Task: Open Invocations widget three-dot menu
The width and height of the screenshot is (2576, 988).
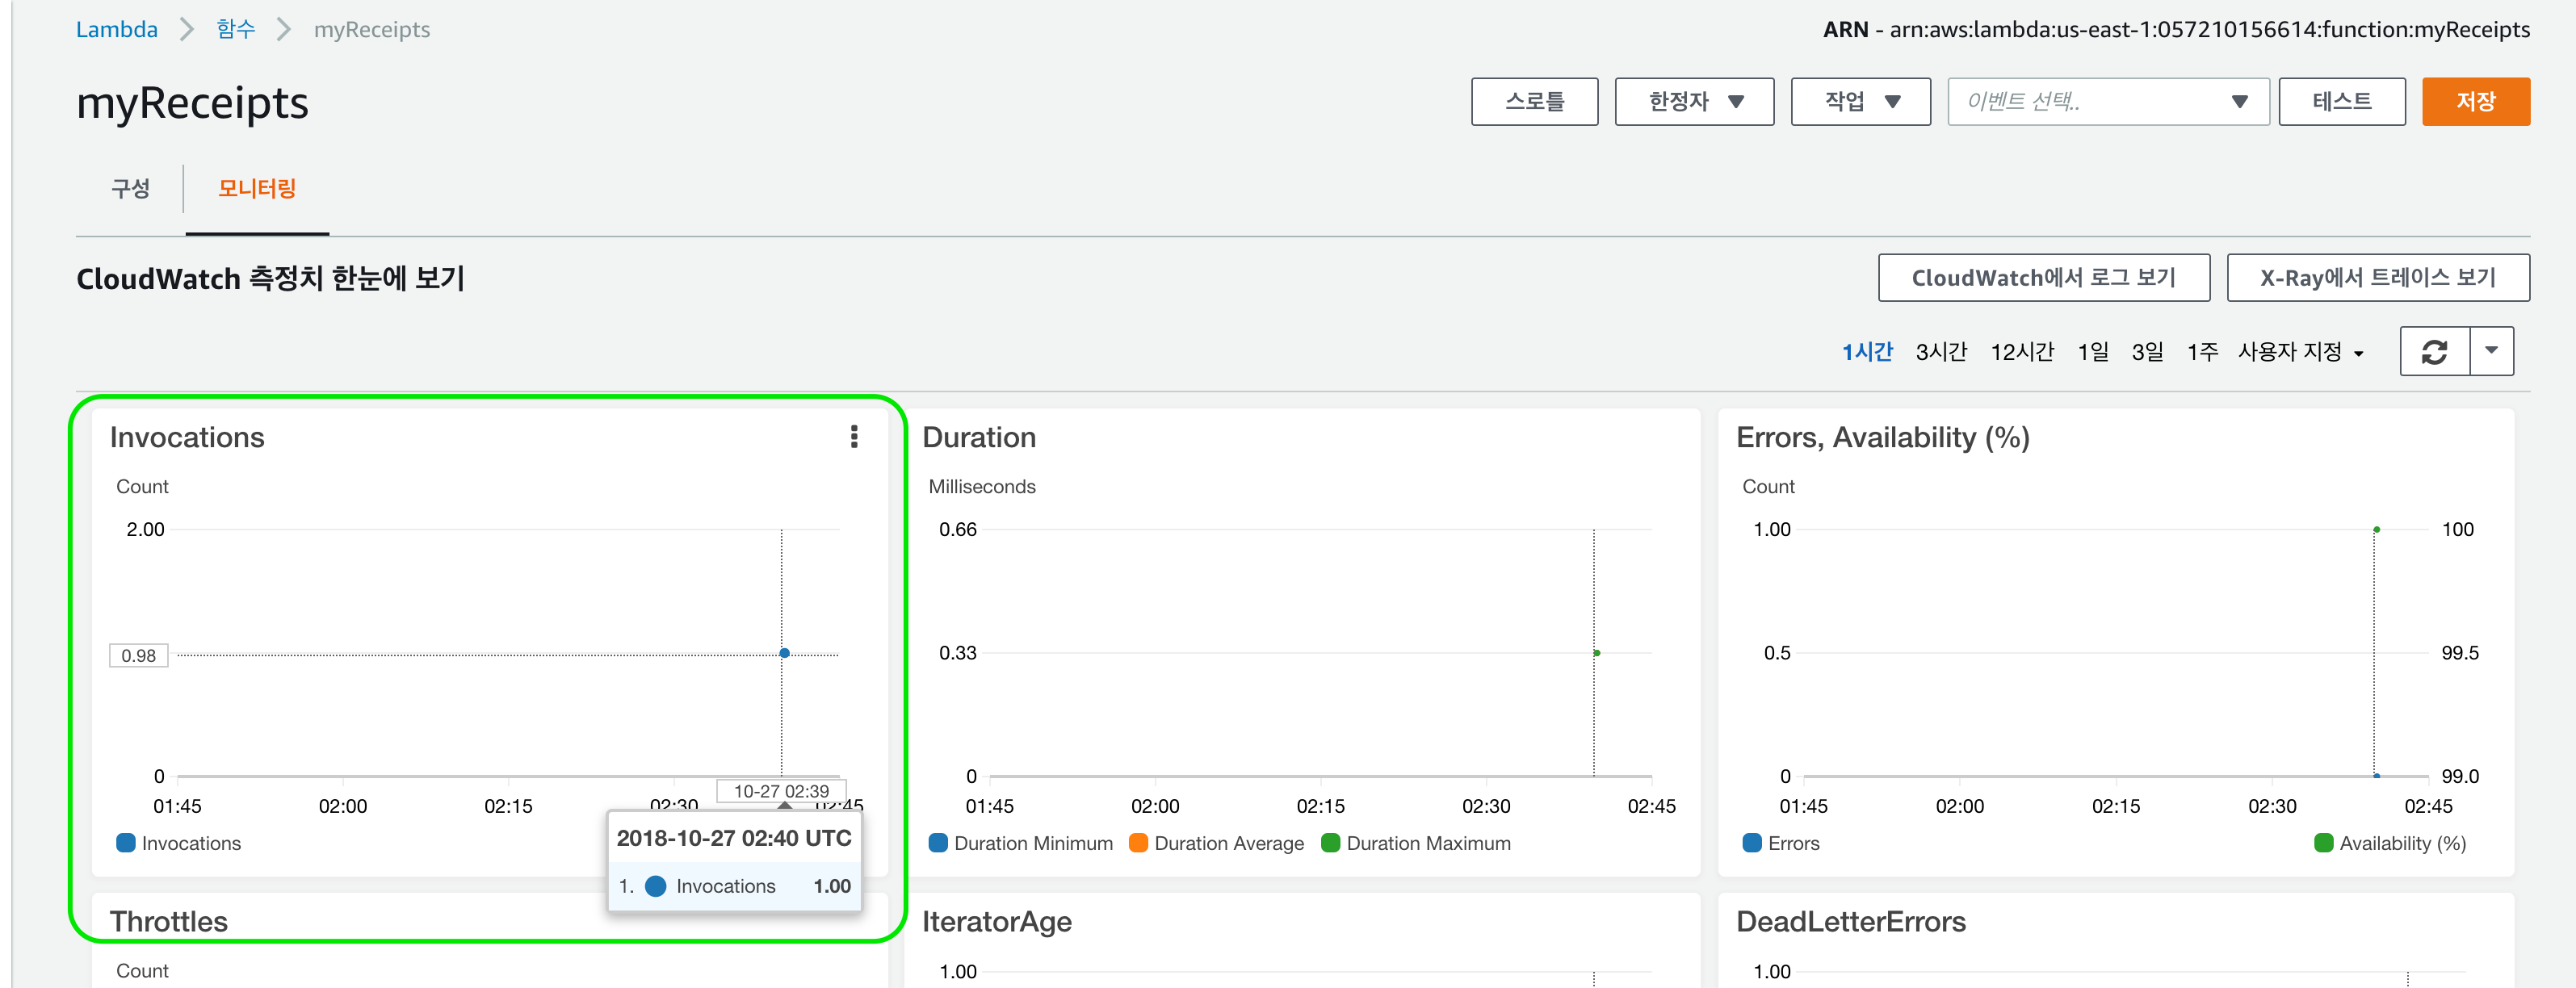Action: coord(853,437)
